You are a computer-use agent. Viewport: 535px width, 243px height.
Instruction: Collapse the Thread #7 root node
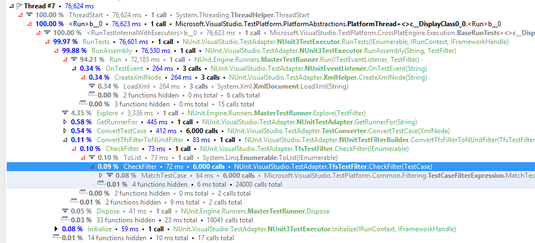coord(12,6)
